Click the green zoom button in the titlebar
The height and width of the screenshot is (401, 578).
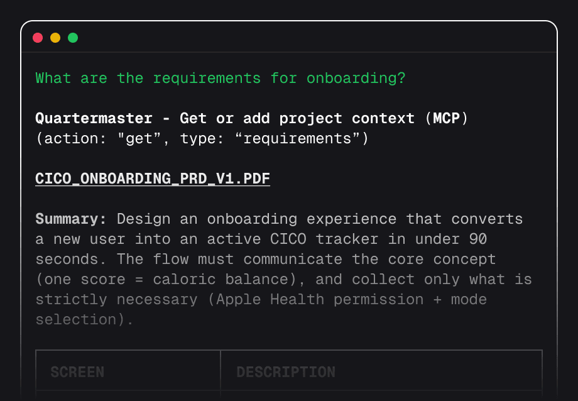(x=73, y=38)
